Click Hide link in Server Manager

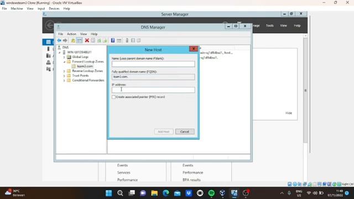(289, 113)
